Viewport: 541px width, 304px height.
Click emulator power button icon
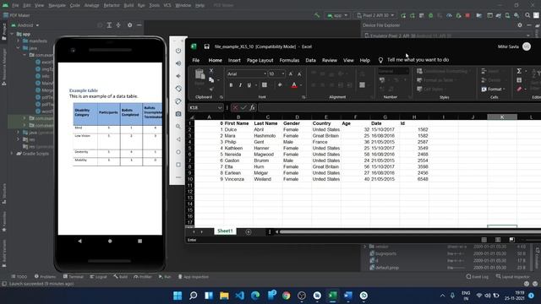178,51
